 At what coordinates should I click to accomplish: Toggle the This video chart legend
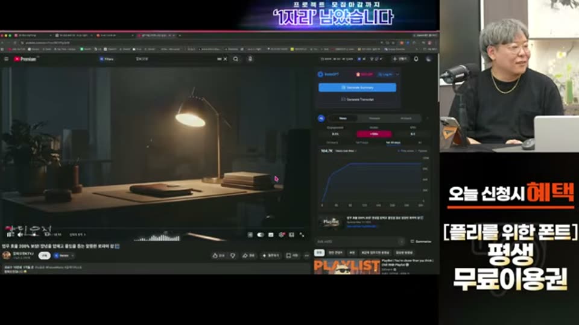(x=406, y=150)
